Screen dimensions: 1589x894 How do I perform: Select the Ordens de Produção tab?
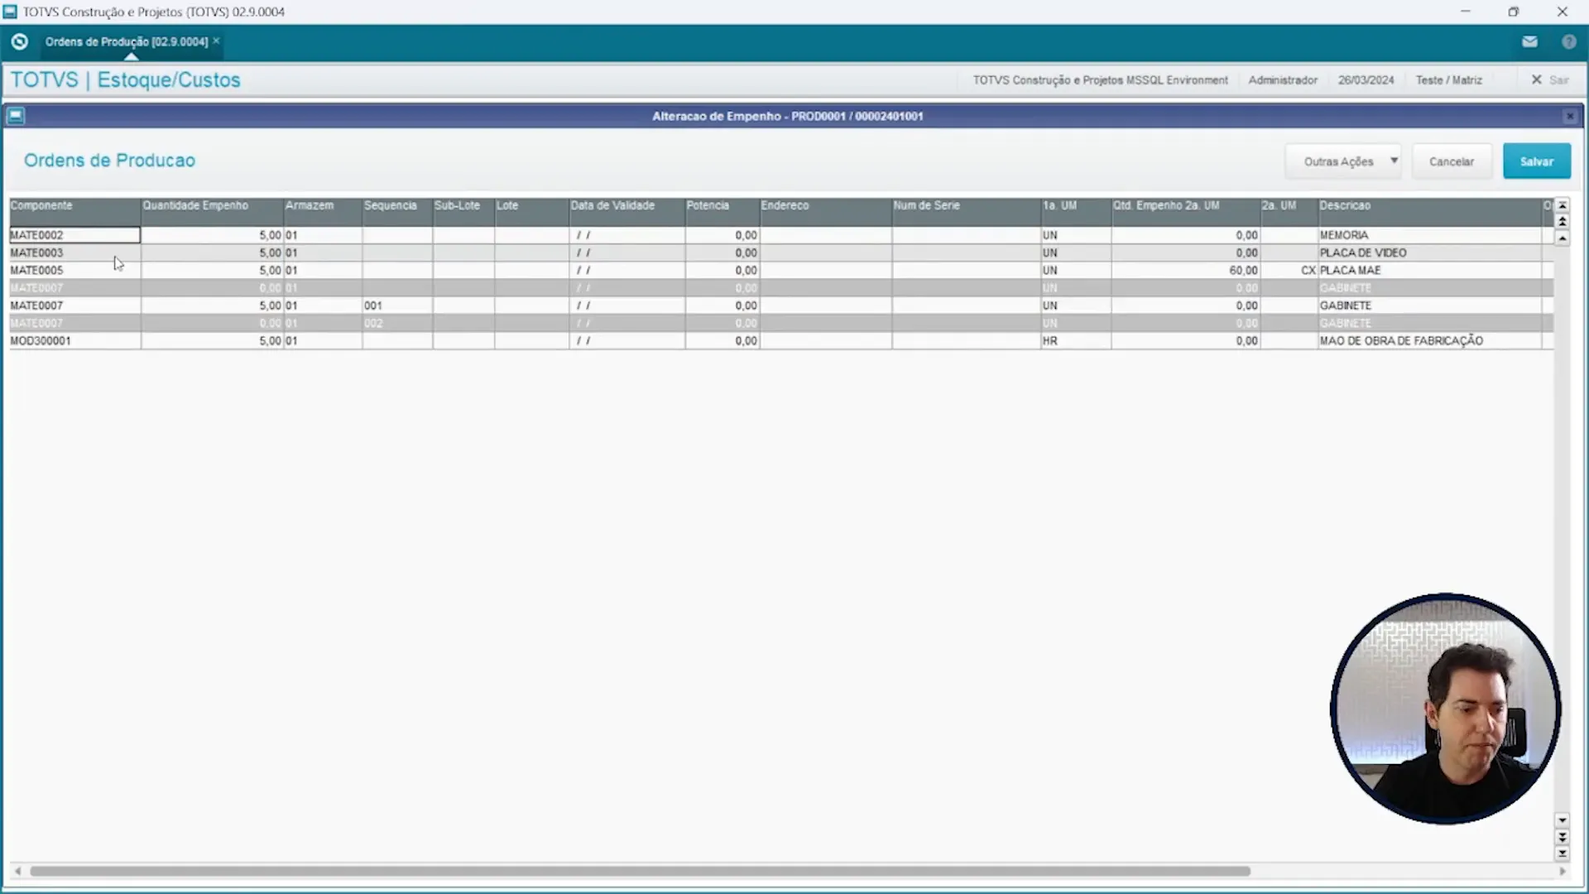124,41
